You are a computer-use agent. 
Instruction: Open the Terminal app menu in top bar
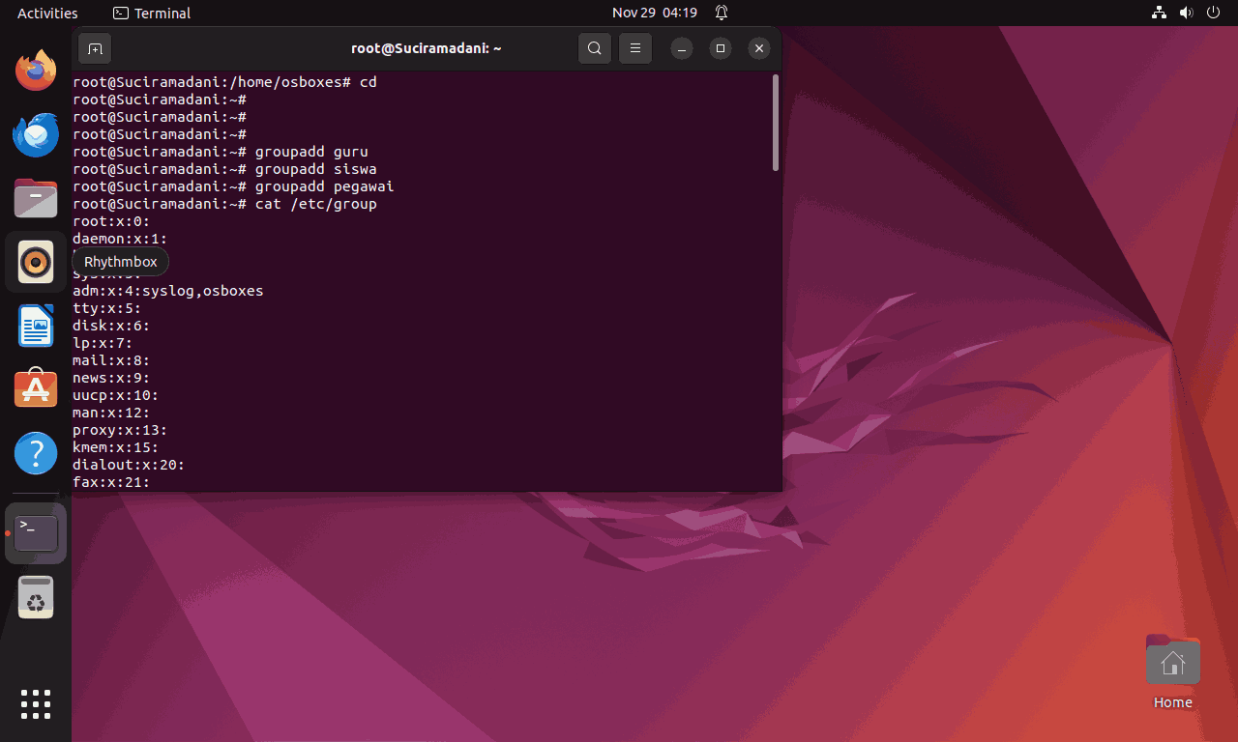coord(152,13)
